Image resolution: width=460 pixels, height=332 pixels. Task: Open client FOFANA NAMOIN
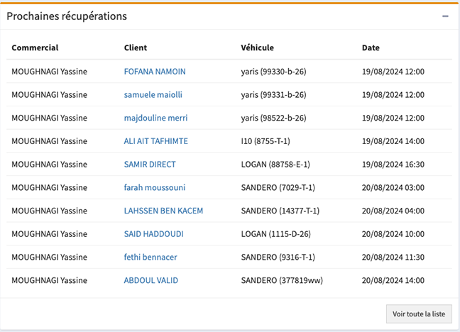pos(154,72)
